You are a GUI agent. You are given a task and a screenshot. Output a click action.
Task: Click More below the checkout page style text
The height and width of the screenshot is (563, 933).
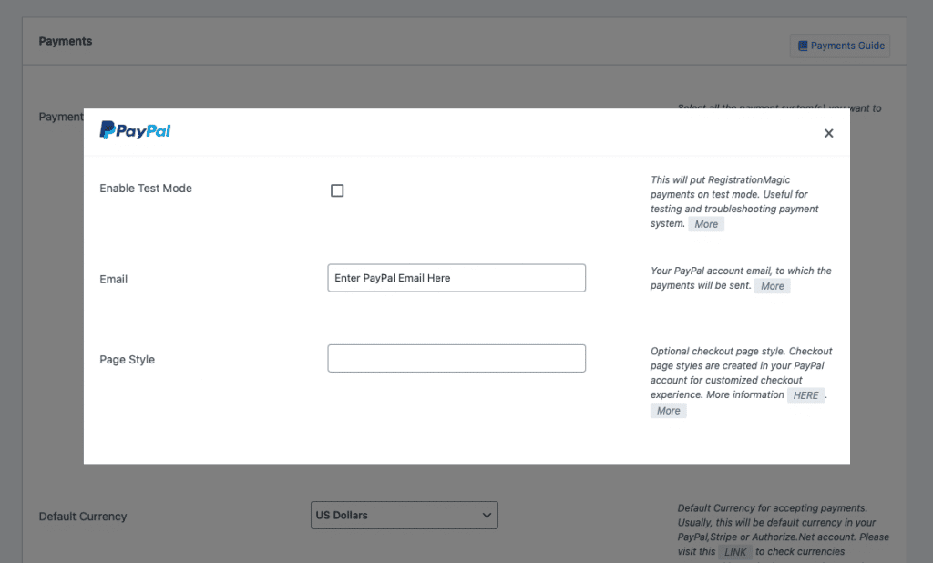coord(668,410)
